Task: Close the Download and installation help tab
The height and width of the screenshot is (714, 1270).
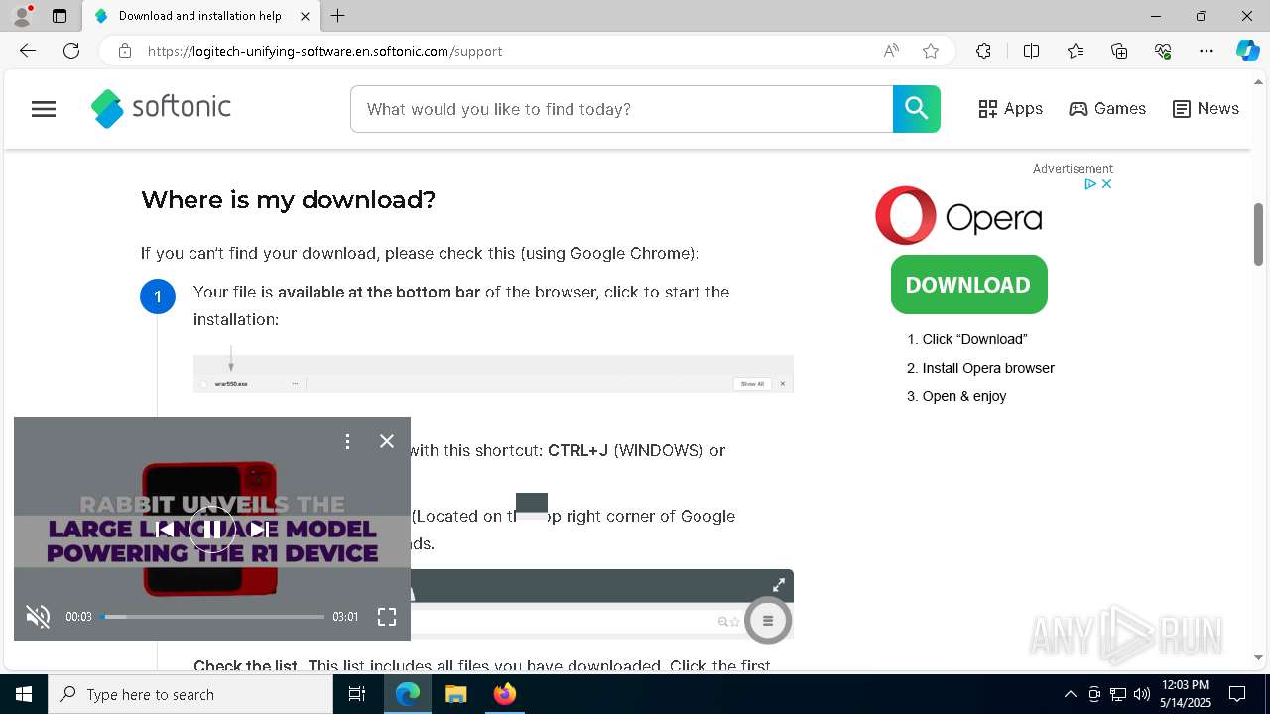Action: (305, 16)
